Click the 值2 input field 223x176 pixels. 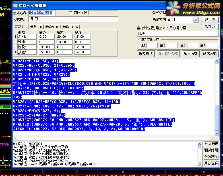172,45
